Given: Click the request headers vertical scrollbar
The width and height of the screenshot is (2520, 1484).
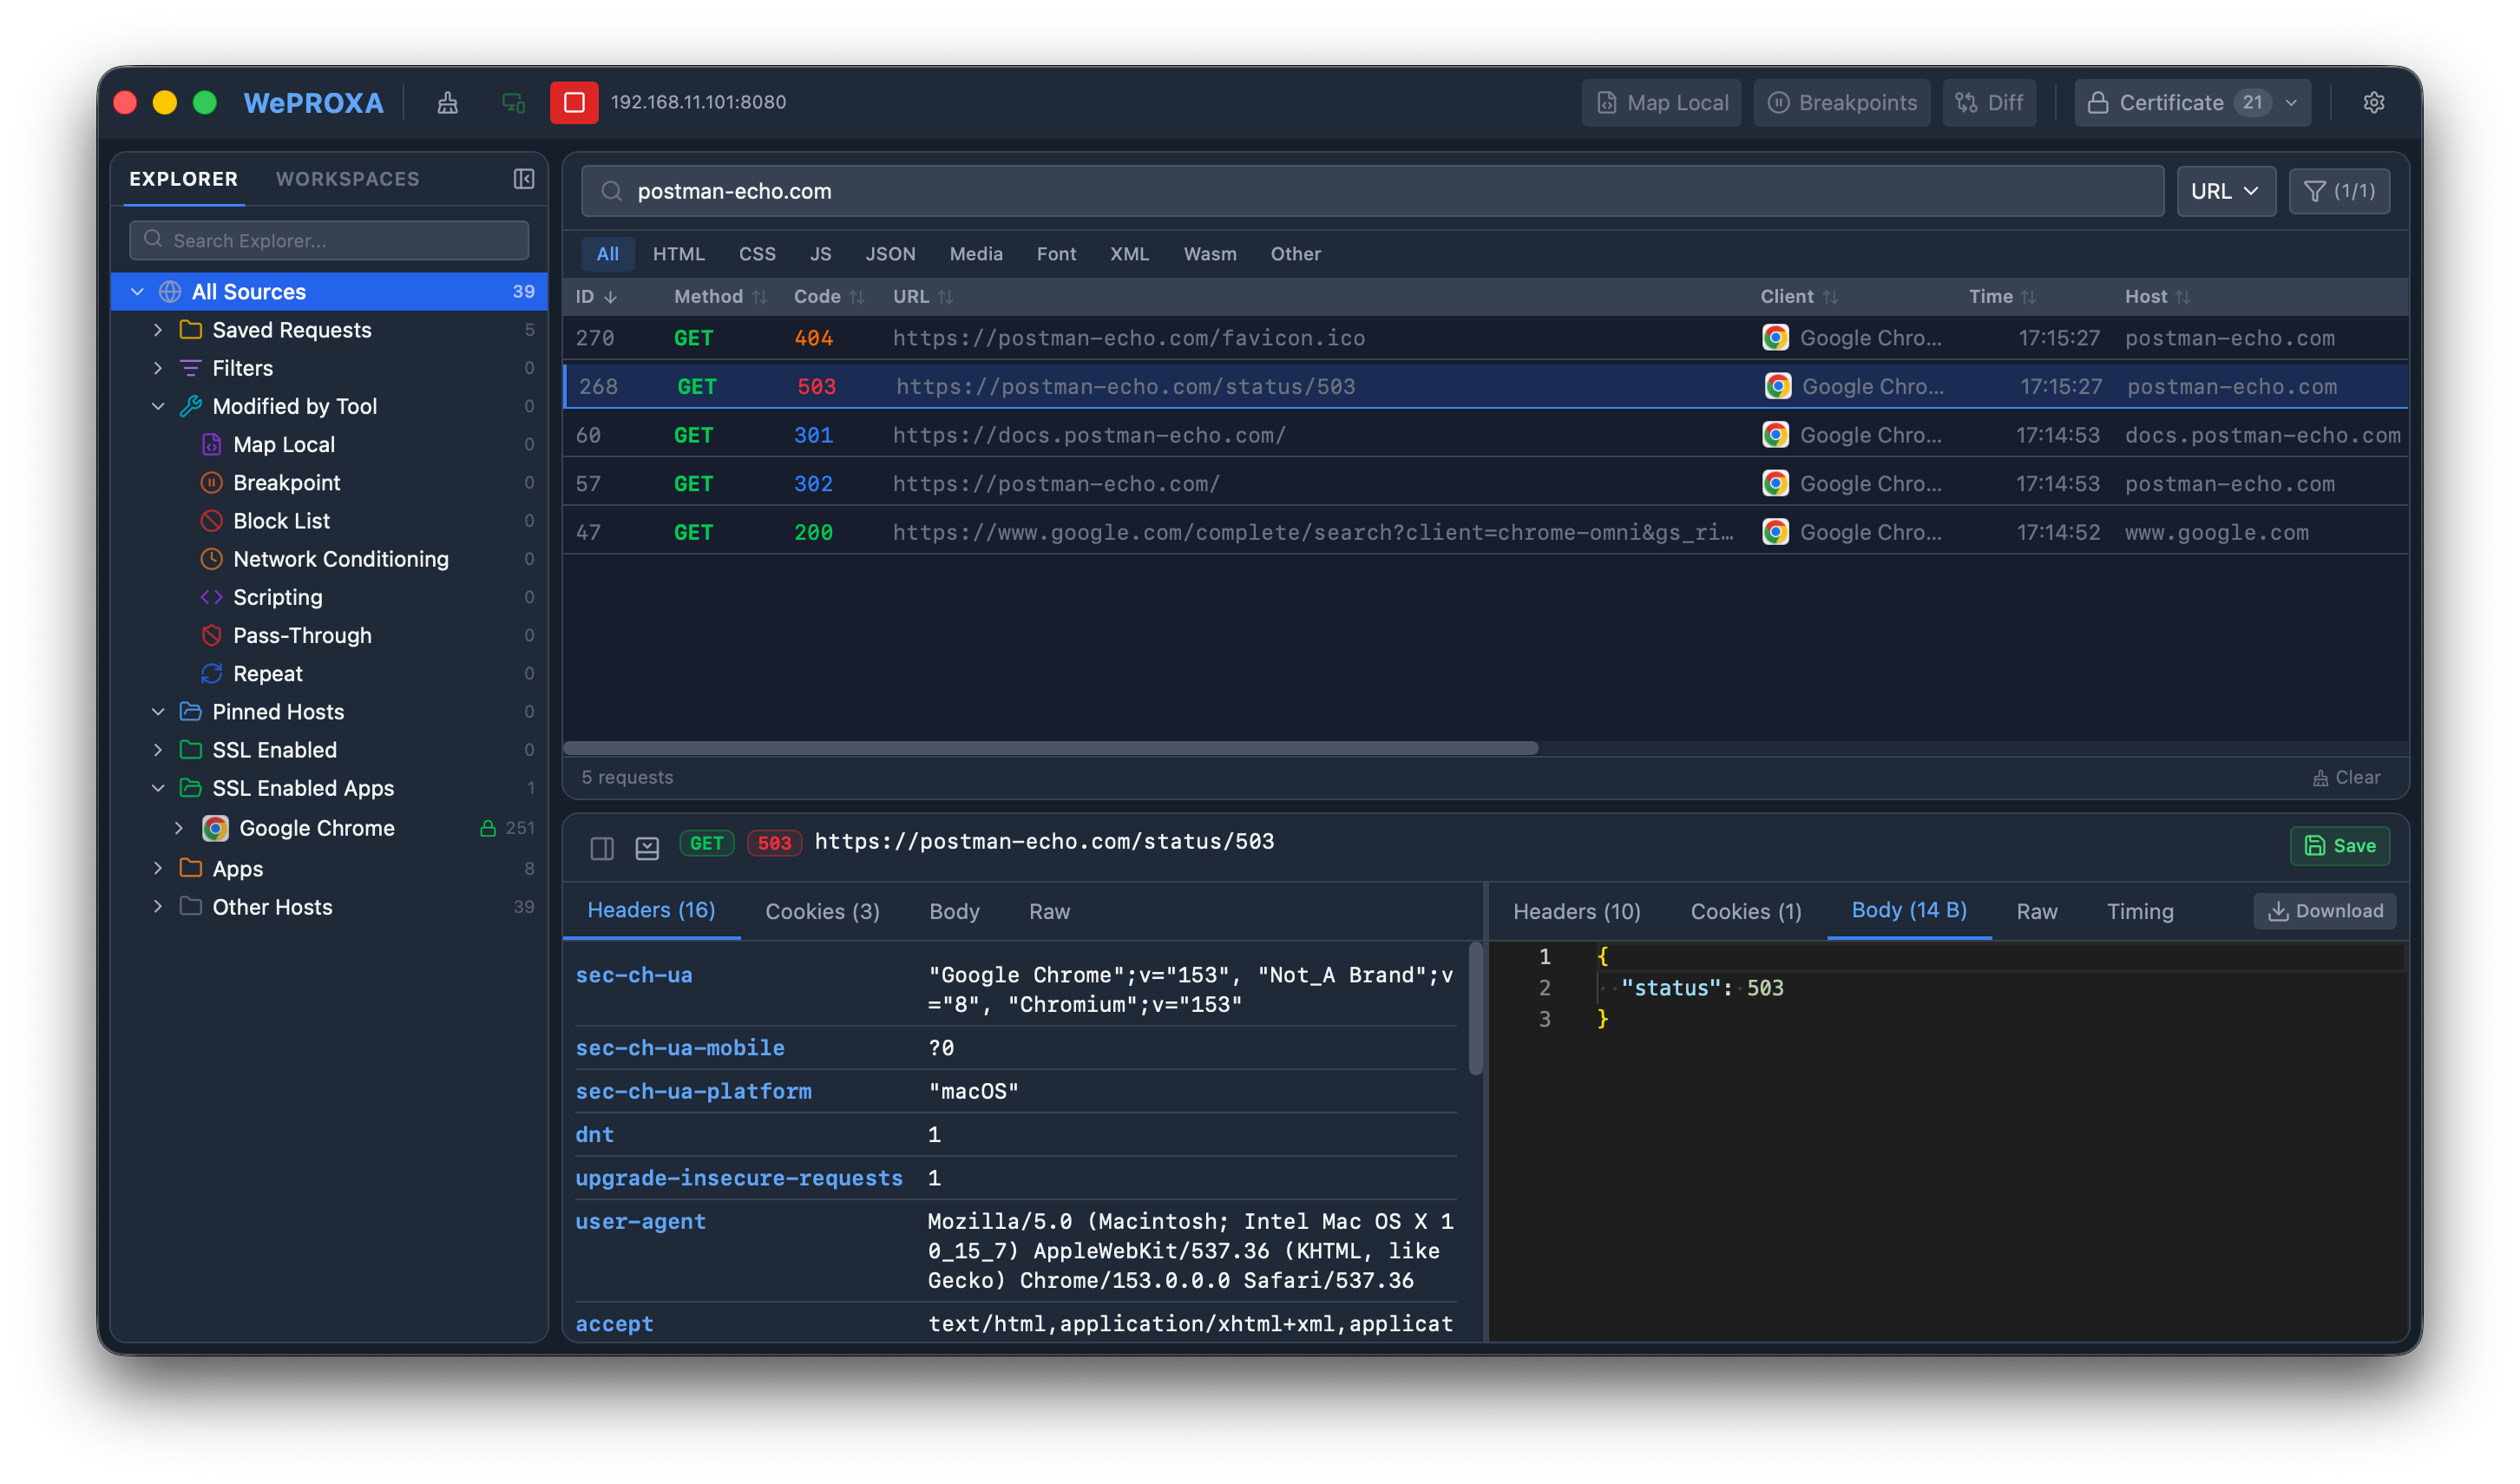Looking at the screenshot, I should click(1475, 1009).
